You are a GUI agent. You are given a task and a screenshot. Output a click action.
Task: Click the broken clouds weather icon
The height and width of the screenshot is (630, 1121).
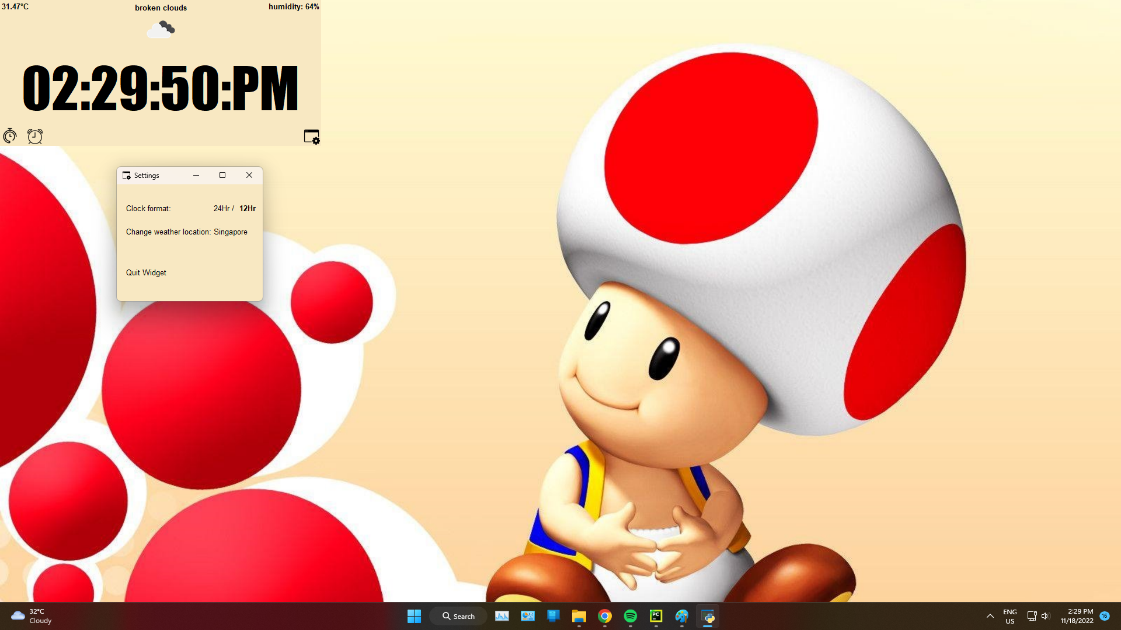pyautogui.click(x=161, y=29)
